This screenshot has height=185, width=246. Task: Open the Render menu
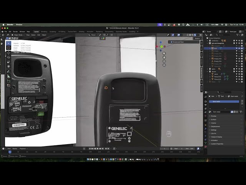15,32
